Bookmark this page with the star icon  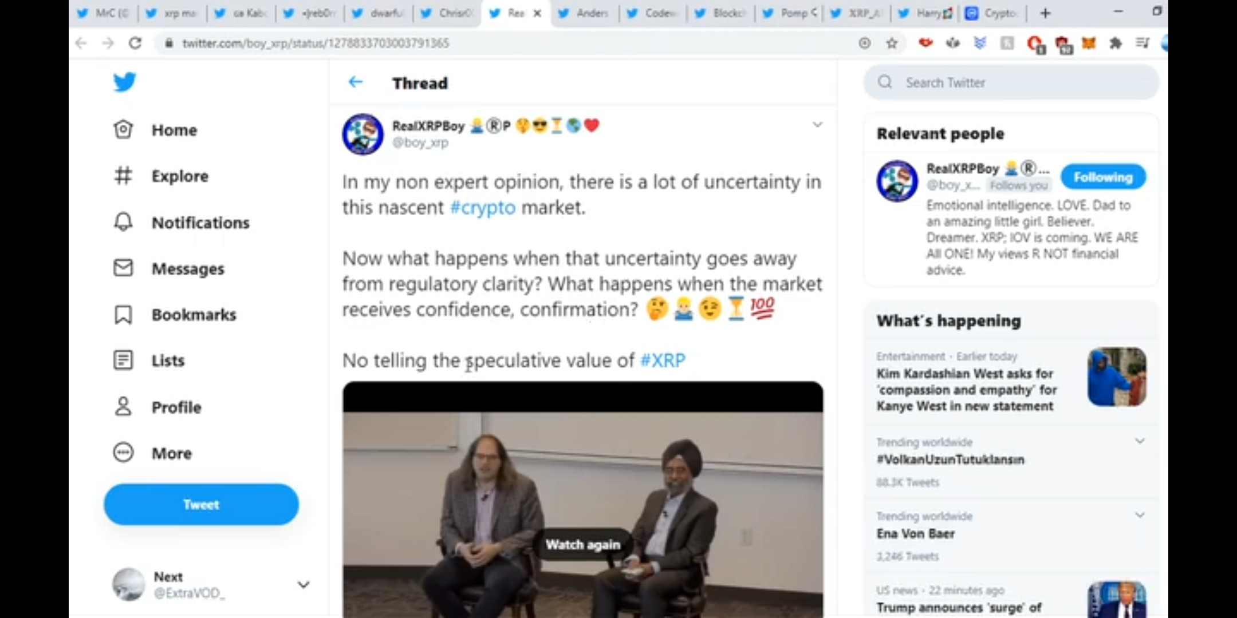click(892, 43)
